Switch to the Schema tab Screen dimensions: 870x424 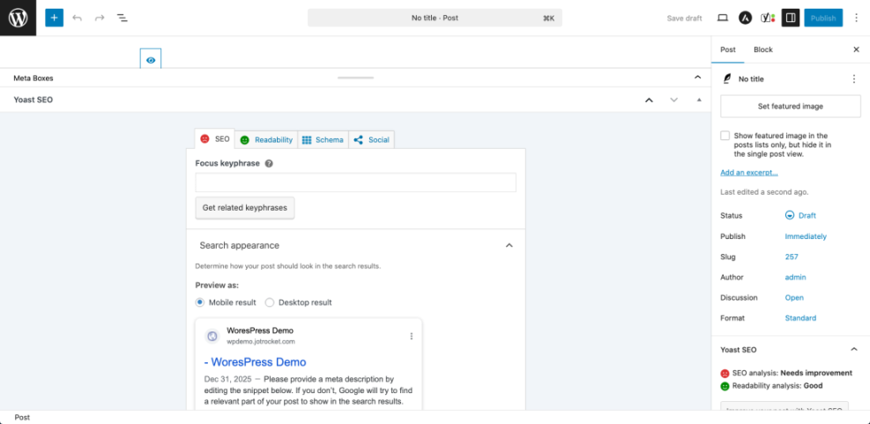tap(323, 140)
